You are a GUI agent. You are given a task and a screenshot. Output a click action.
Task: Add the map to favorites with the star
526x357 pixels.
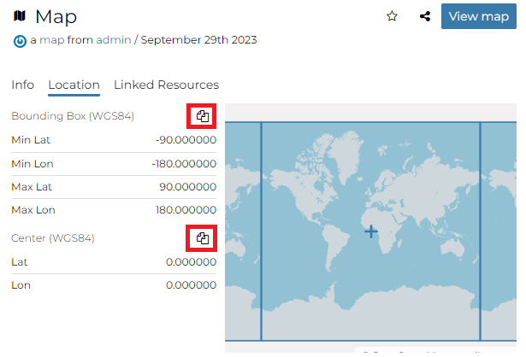(x=392, y=16)
